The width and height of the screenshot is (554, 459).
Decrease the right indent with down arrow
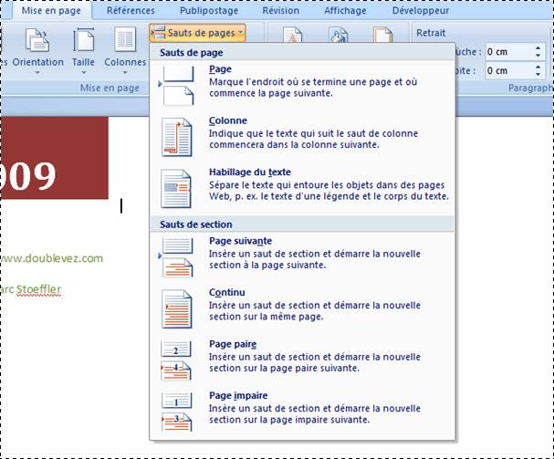pyautogui.click(x=538, y=75)
